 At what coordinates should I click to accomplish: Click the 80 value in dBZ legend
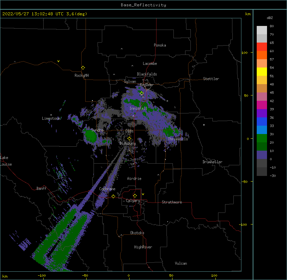click(272, 26)
